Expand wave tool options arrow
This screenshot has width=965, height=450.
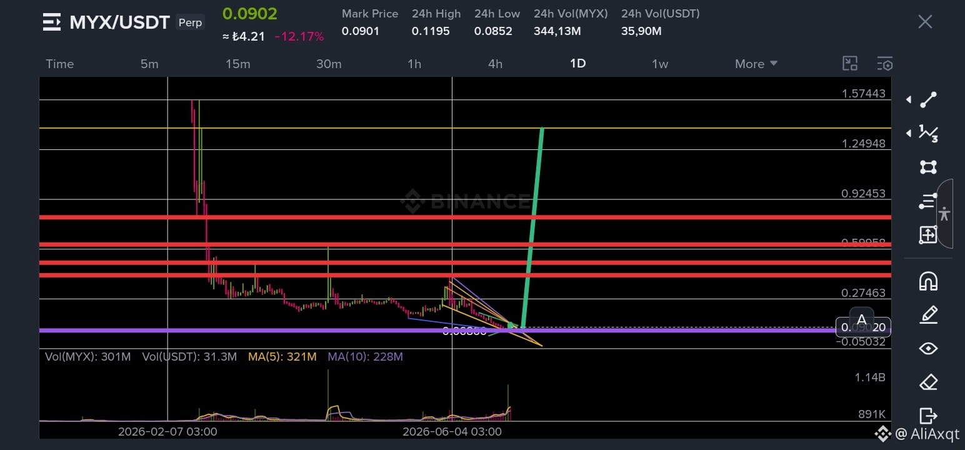908,133
